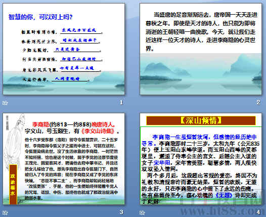266x217 pixels.
Task: Click the vertical red label on slide 3
Action: coord(13,184)
